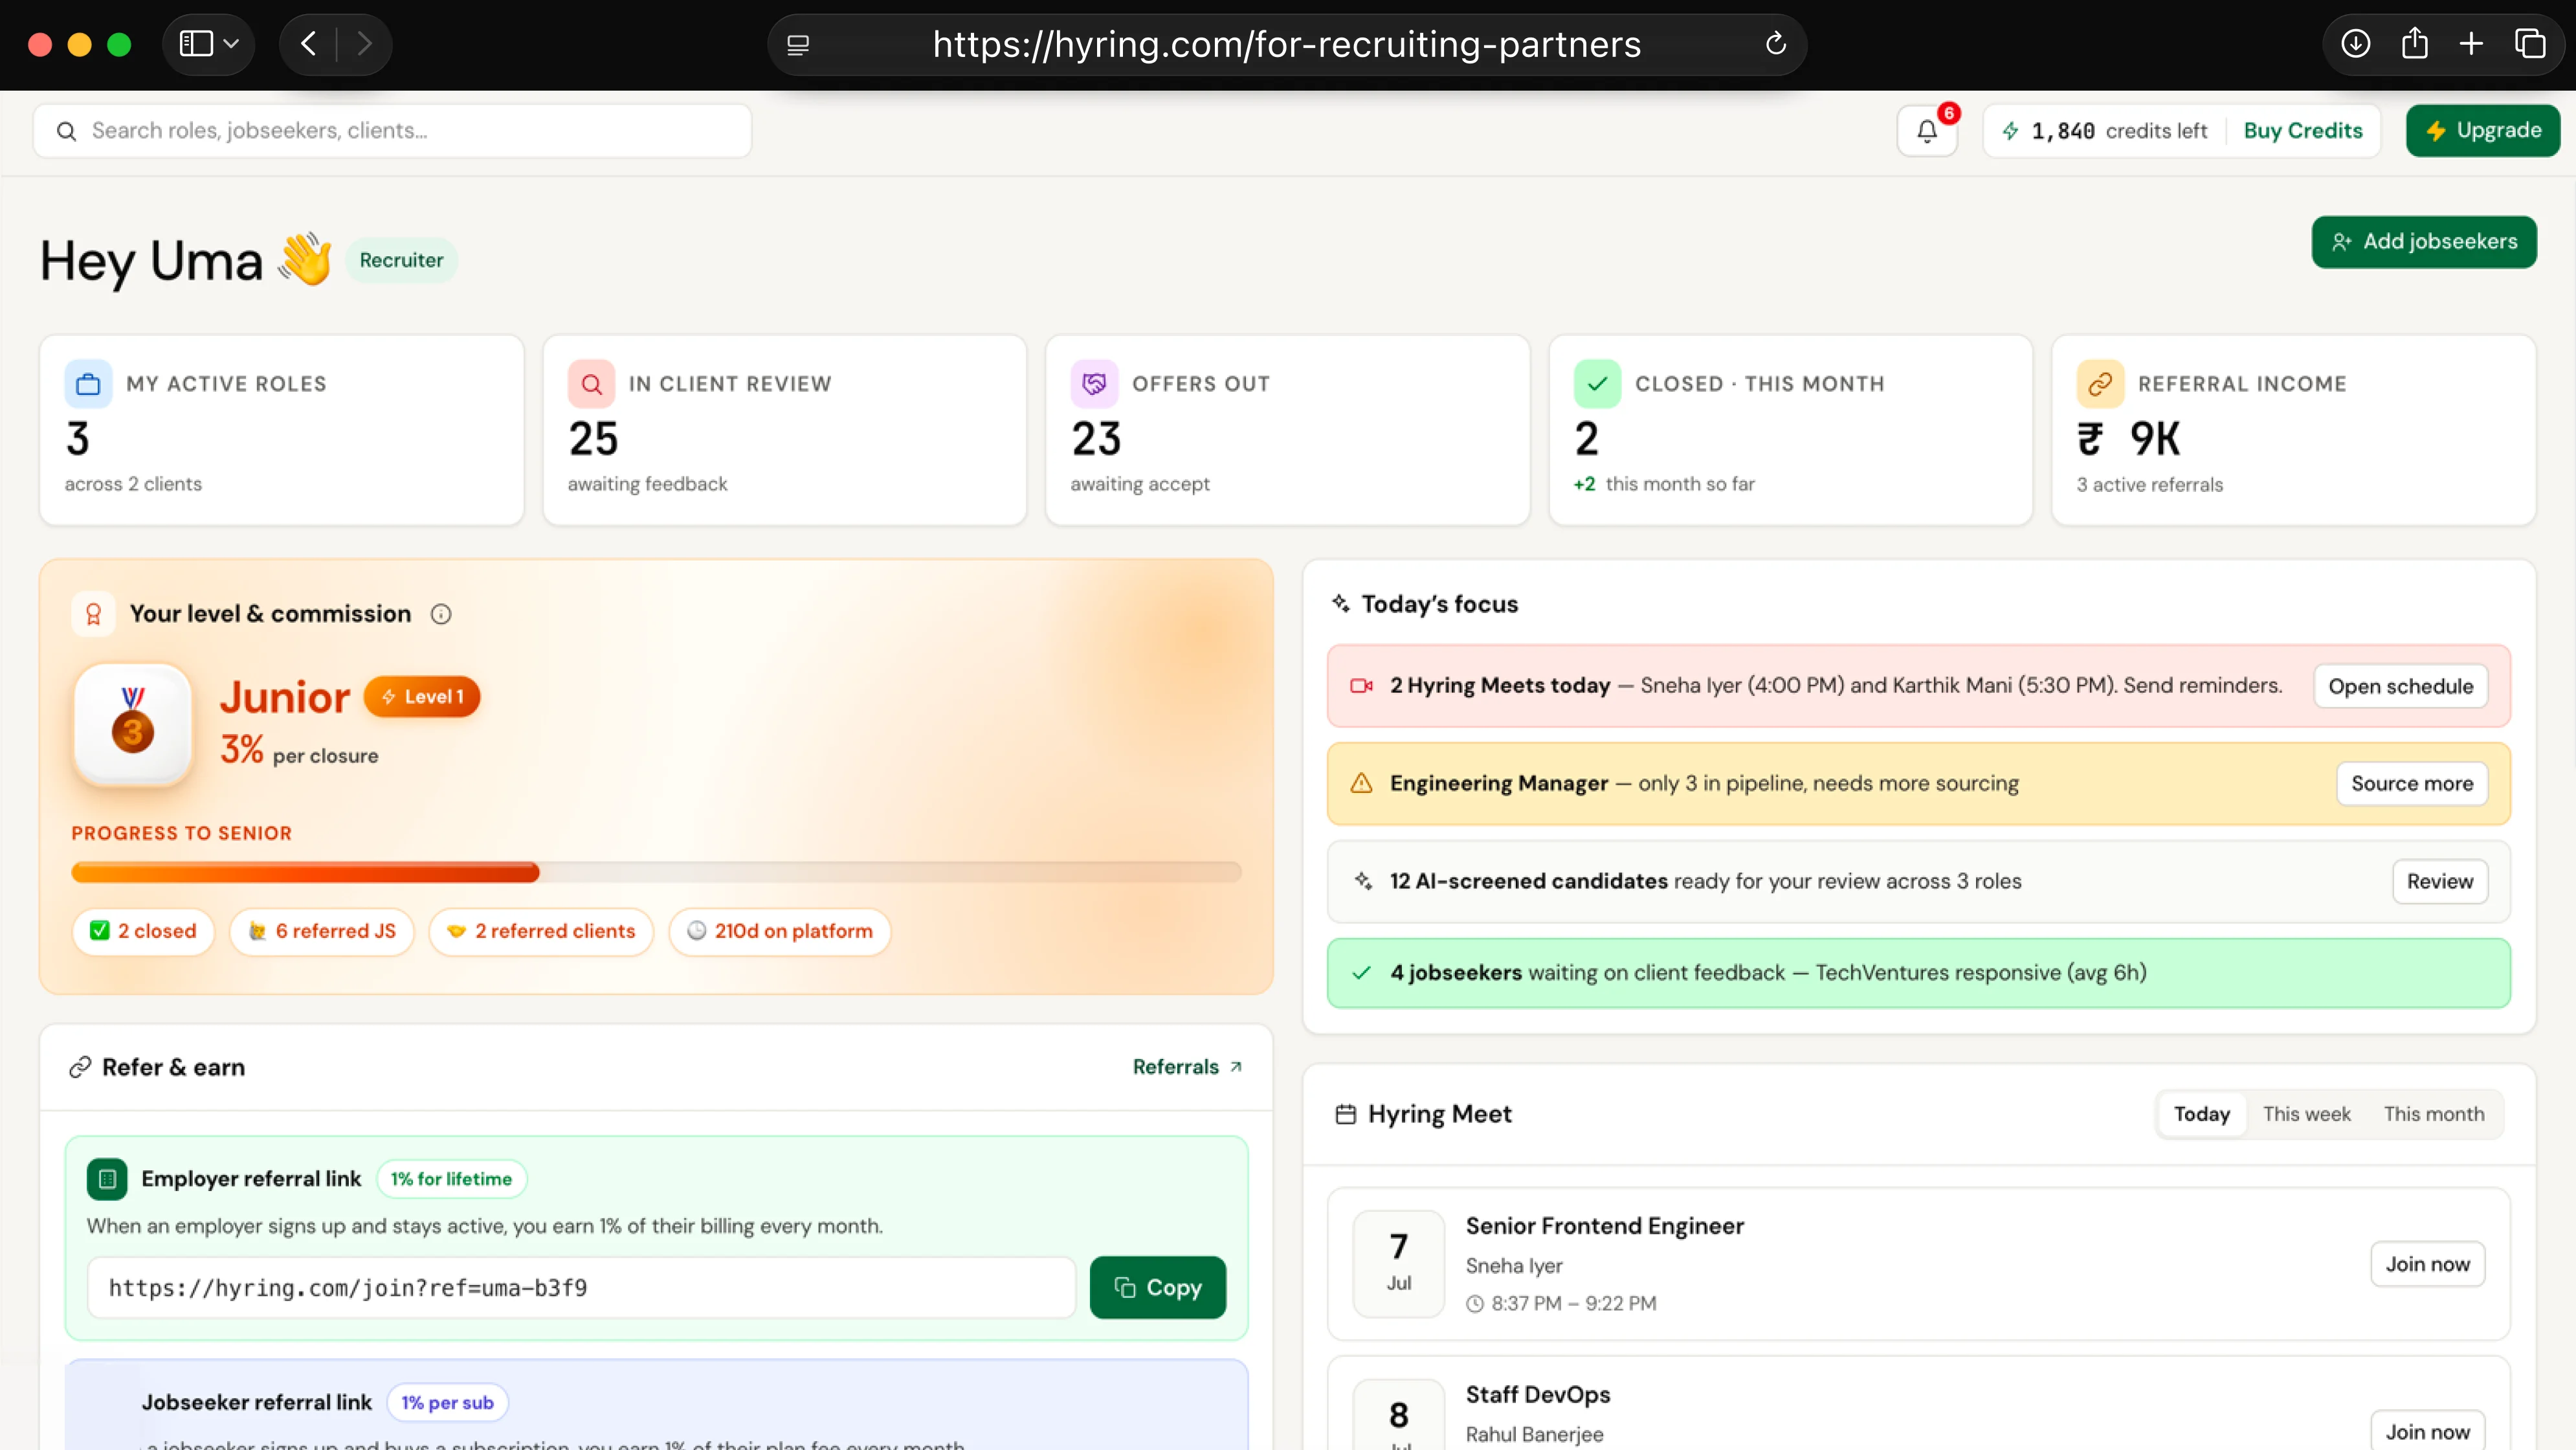The width and height of the screenshot is (2576, 1450).
Task: Show the browser tab overview
Action: click(x=2530, y=44)
